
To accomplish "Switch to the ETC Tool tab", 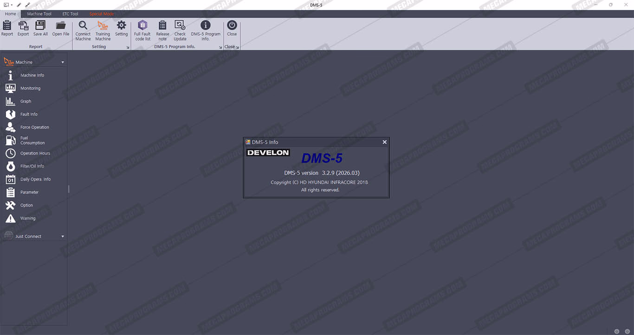I will click(x=71, y=14).
